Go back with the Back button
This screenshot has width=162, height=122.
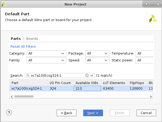tap(66, 113)
